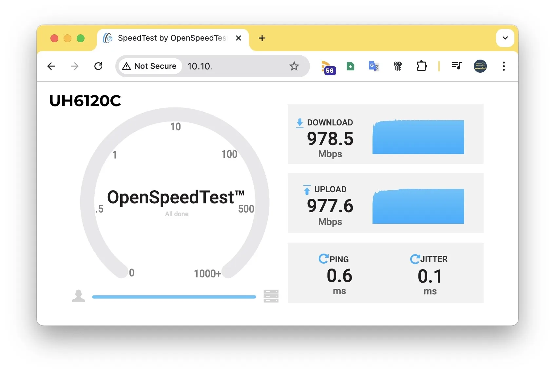Image resolution: width=555 pixels, height=374 pixels.
Task: Open the Chrome three-dot menu
Action: (x=504, y=66)
